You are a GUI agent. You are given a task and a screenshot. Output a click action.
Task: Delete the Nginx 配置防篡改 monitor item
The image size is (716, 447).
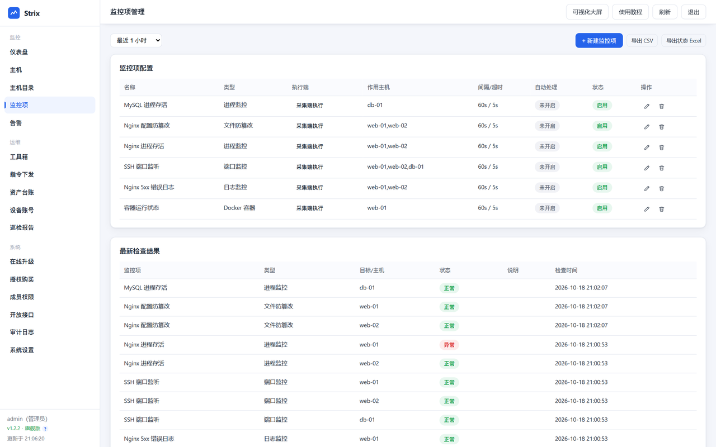[x=661, y=127]
